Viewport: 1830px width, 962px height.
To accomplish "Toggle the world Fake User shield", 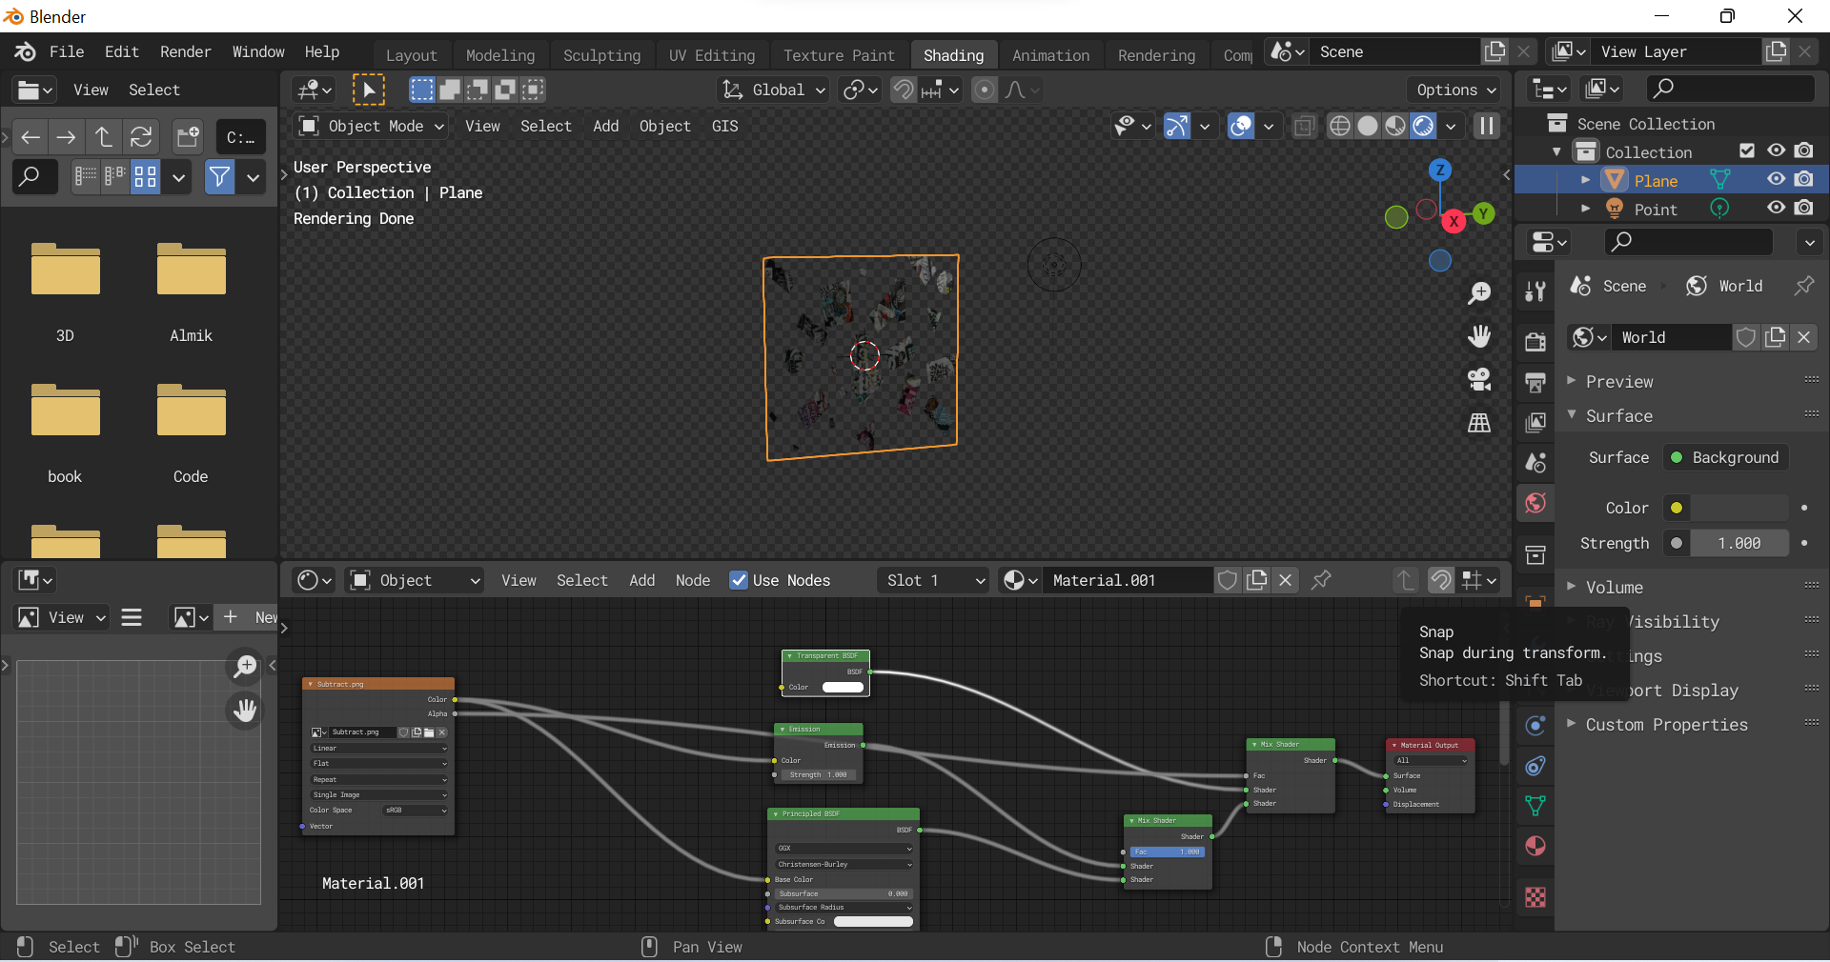I will [x=1746, y=337].
